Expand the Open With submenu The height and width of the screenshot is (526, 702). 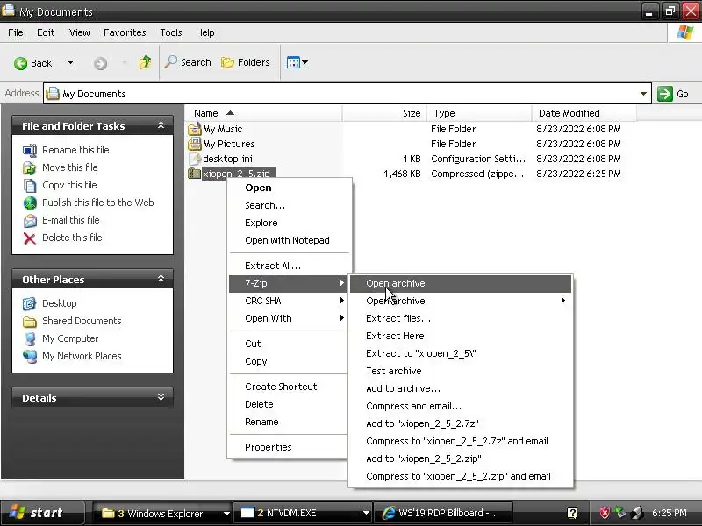click(342, 318)
